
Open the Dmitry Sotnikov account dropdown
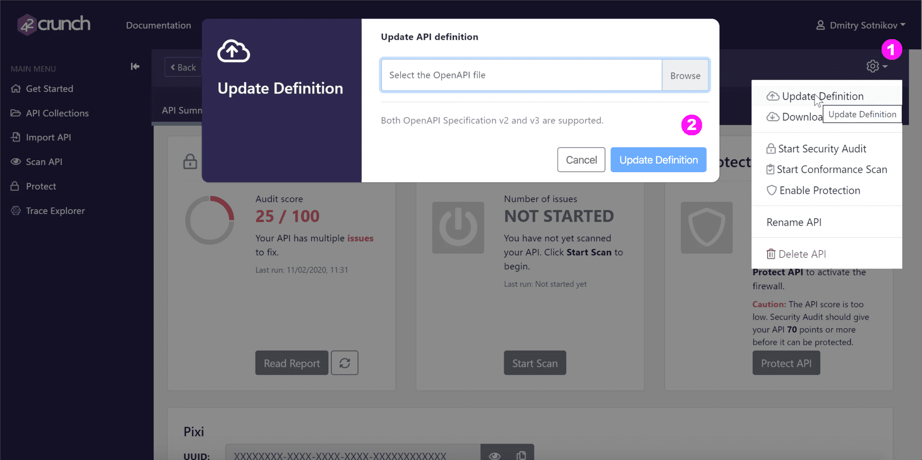pos(859,25)
